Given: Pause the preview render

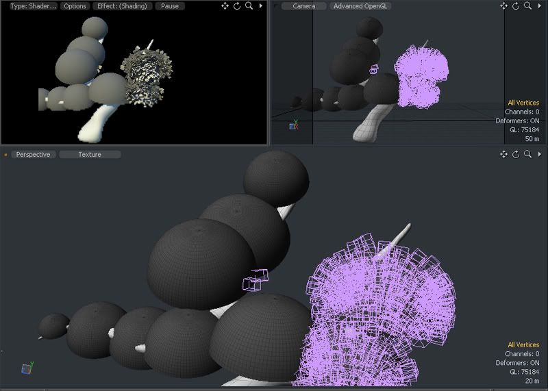Looking at the screenshot, I should pyautogui.click(x=169, y=6).
